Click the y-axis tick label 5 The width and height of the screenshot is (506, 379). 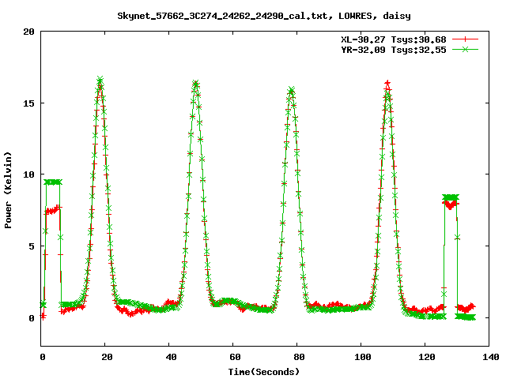32,246
